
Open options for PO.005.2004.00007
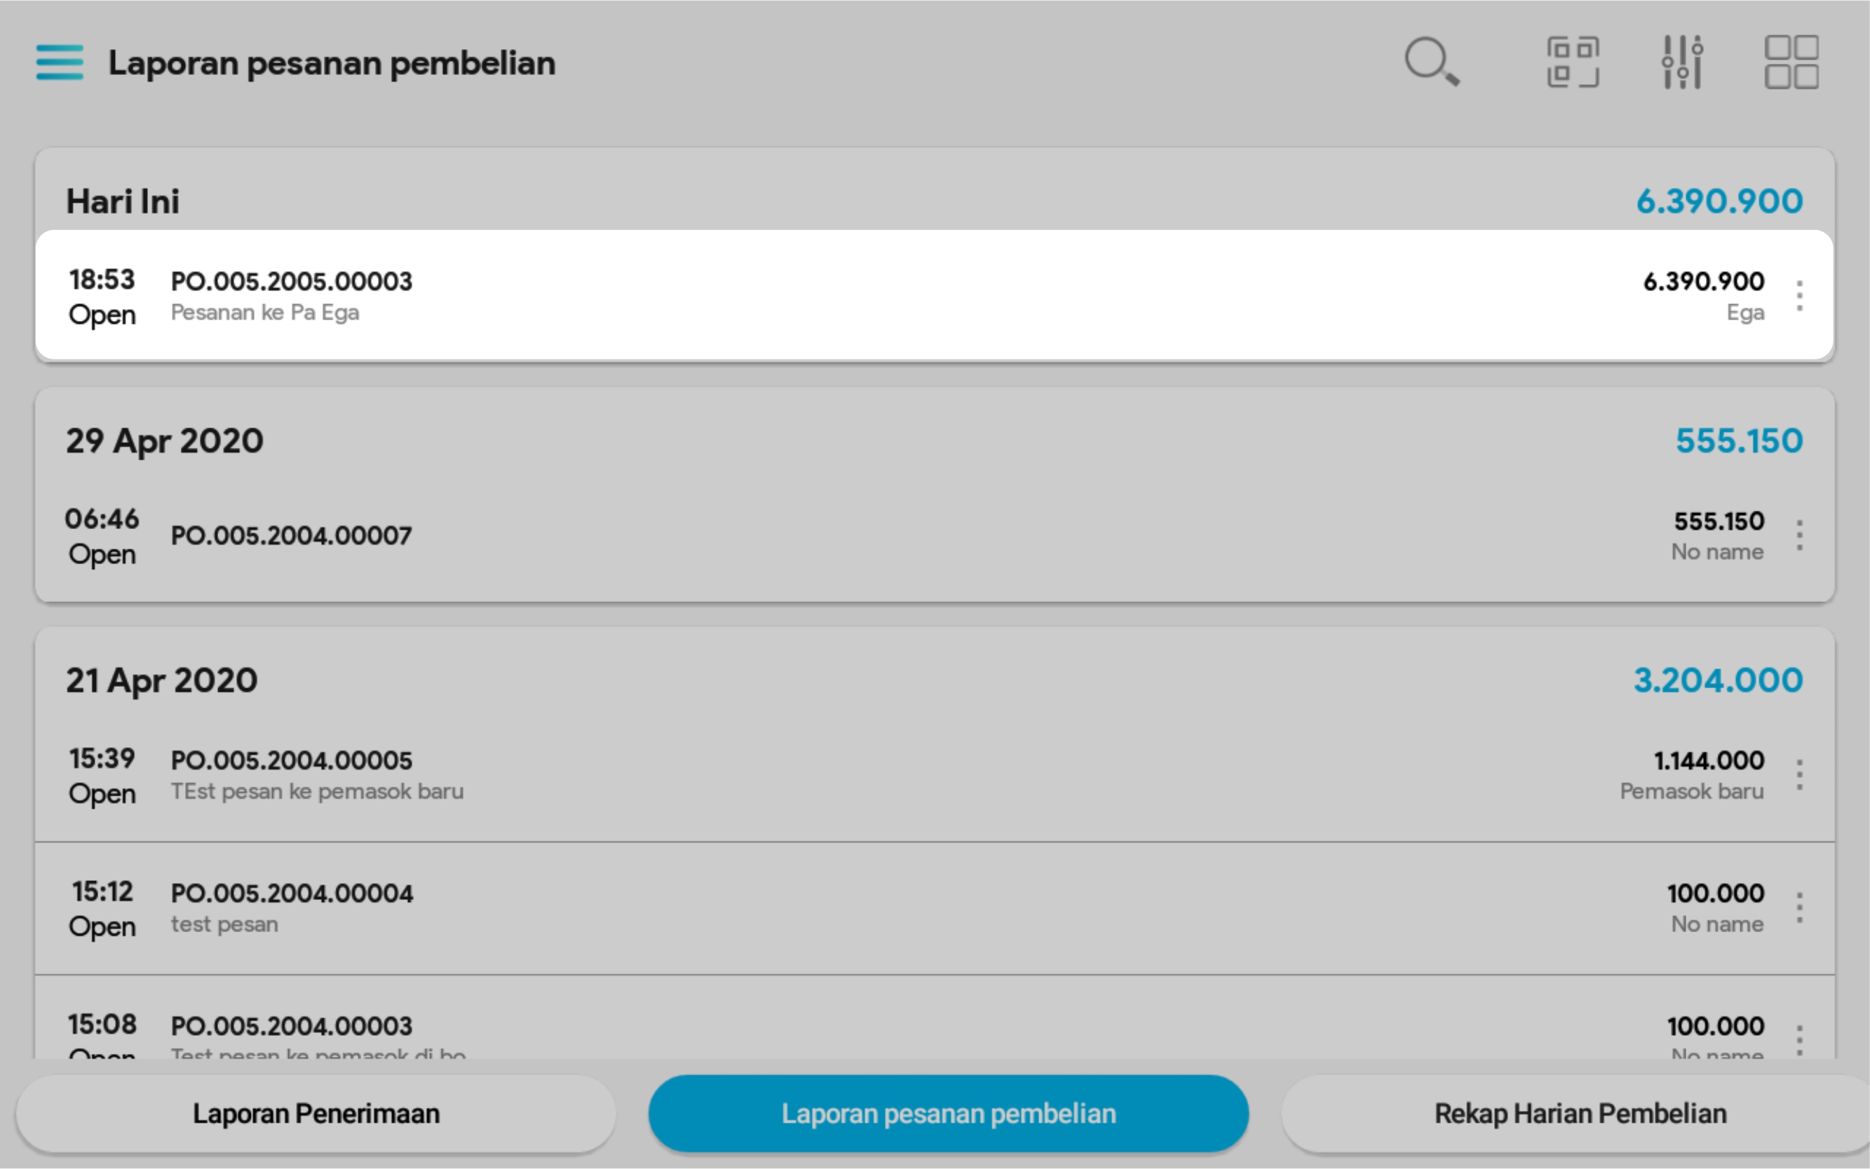click(1800, 535)
